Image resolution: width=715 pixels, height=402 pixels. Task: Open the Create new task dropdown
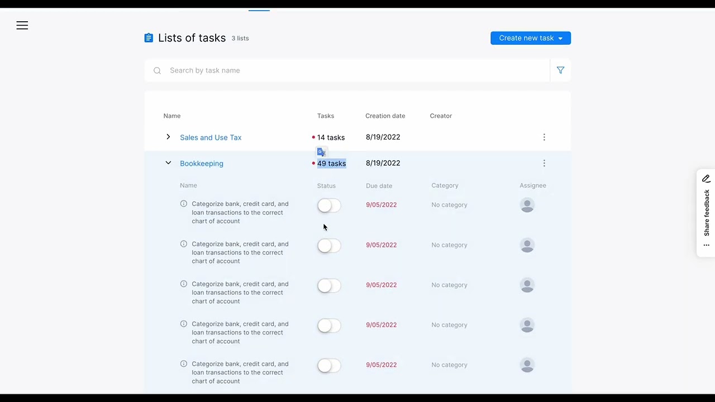pyautogui.click(x=531, y=38)
